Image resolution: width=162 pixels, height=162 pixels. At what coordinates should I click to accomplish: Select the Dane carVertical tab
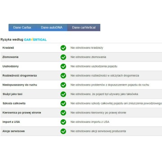pyautogui.click(x=84, y=27)
